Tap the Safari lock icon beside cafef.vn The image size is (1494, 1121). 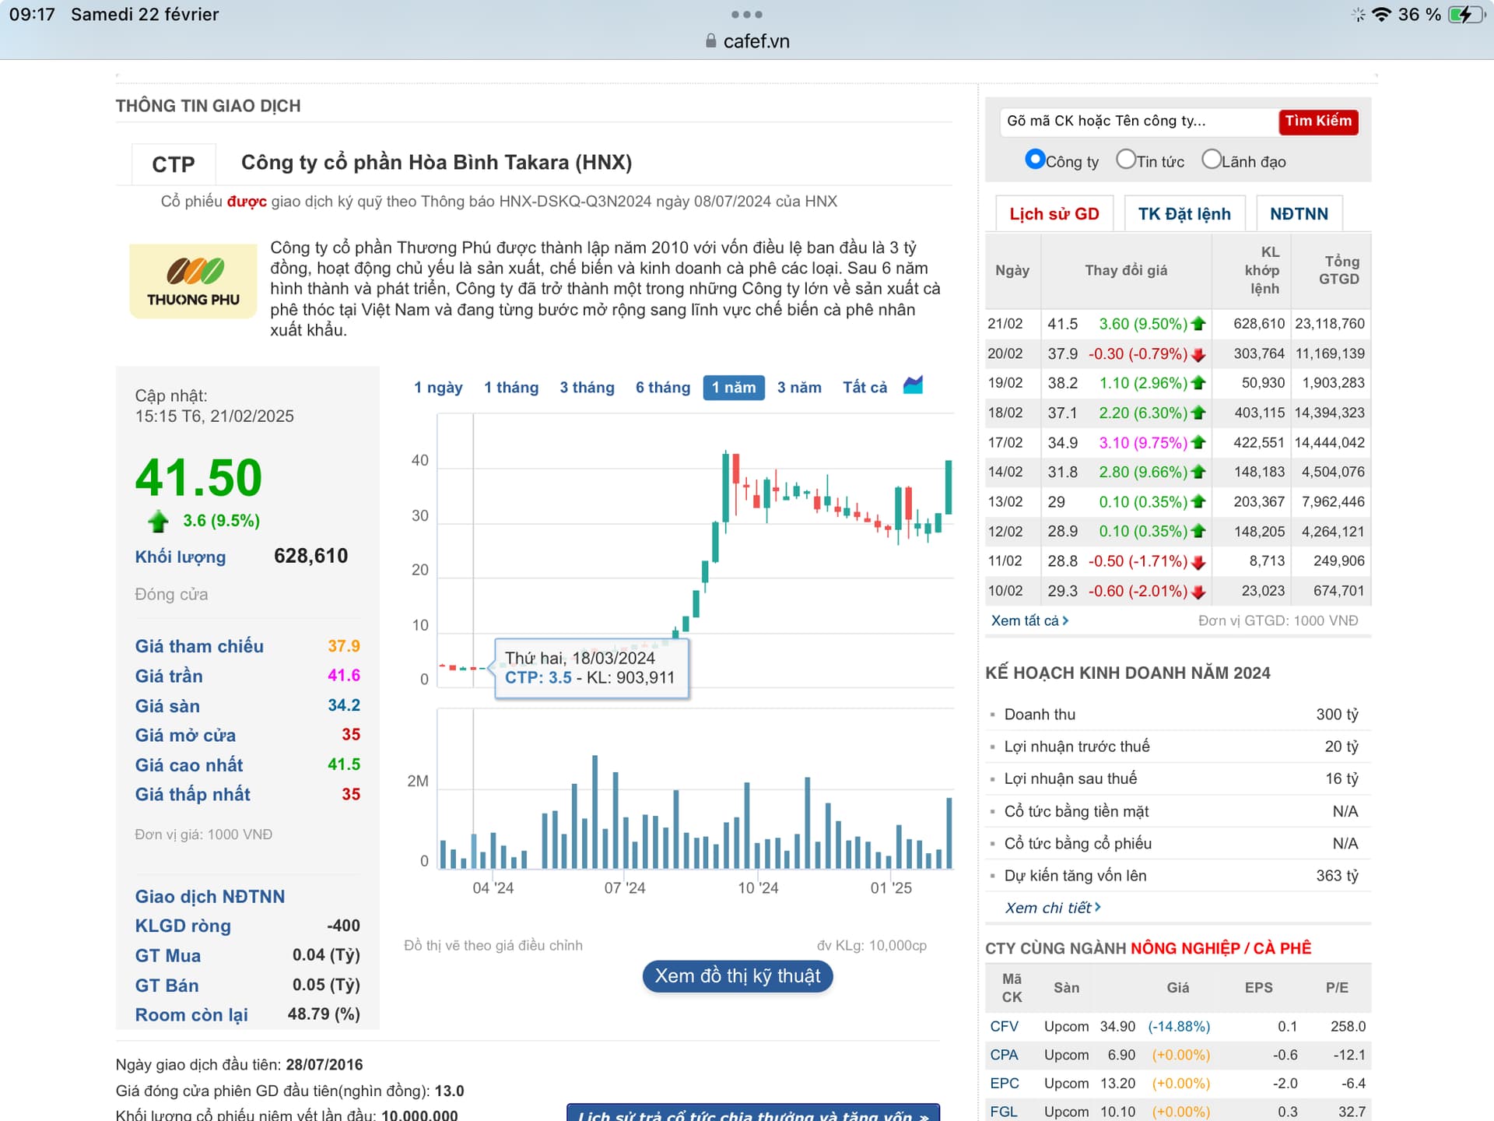[x=710, y=41]
